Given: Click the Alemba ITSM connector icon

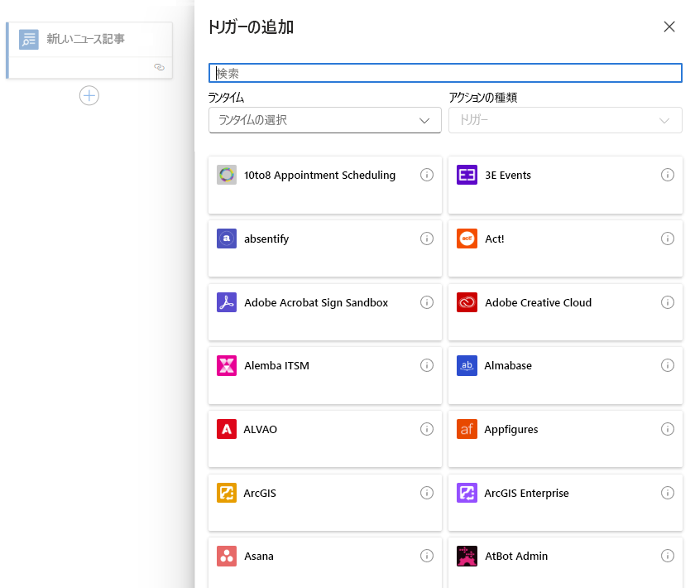Looking at the screenshot, I should click(227, 366).
